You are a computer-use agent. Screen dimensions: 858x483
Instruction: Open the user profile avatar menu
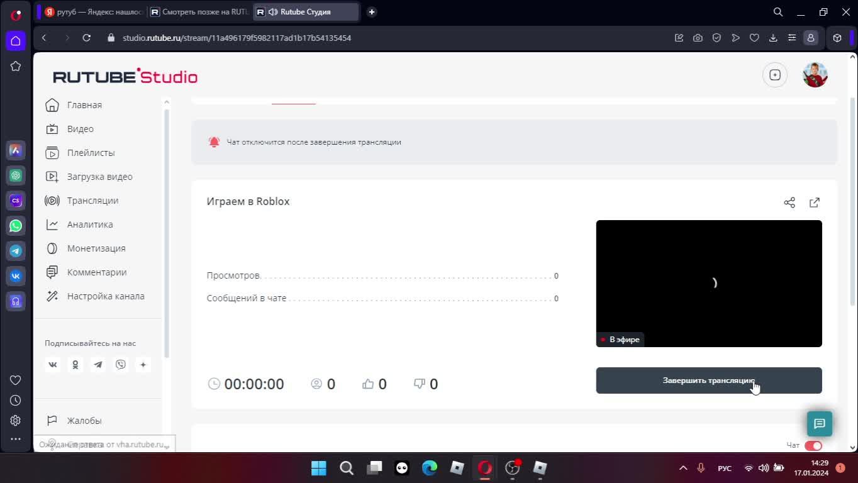tap(815, 75)
